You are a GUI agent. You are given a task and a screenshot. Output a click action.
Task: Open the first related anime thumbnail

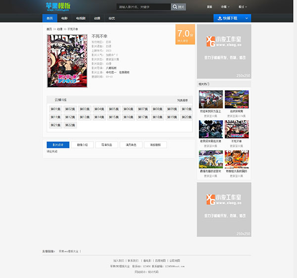point(210,99)
